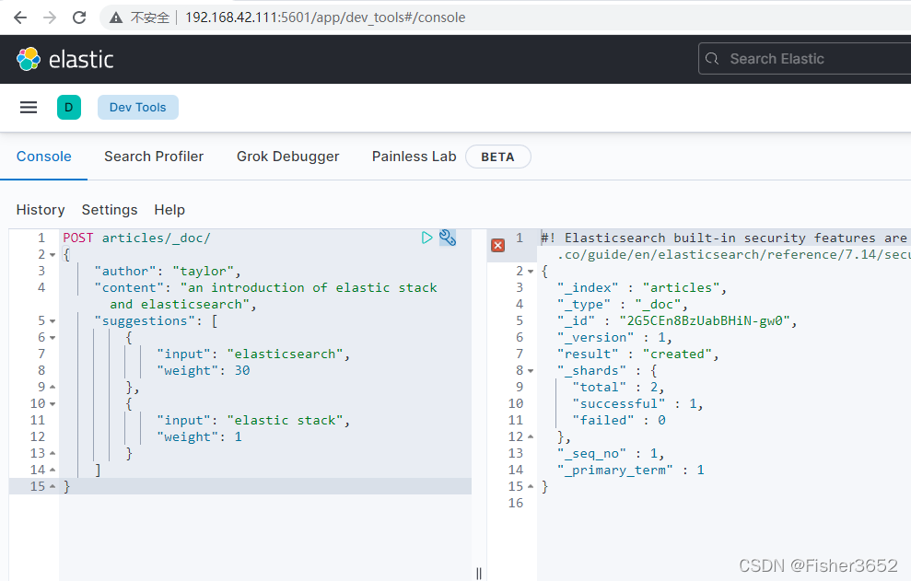Open the Painless Lab tab
The image size is (911, 581).
(414, 157)
